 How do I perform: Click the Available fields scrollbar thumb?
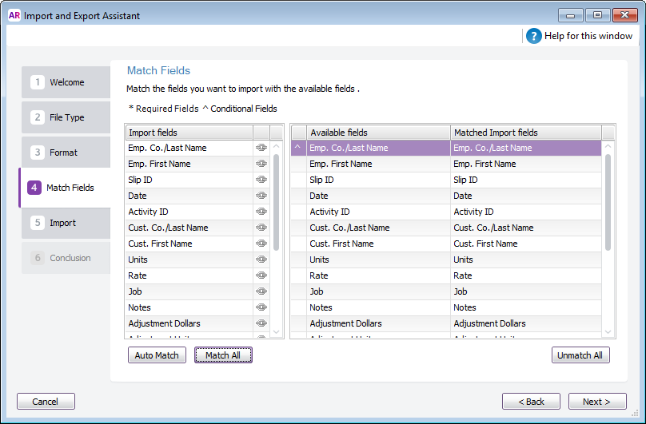[608, 202]
